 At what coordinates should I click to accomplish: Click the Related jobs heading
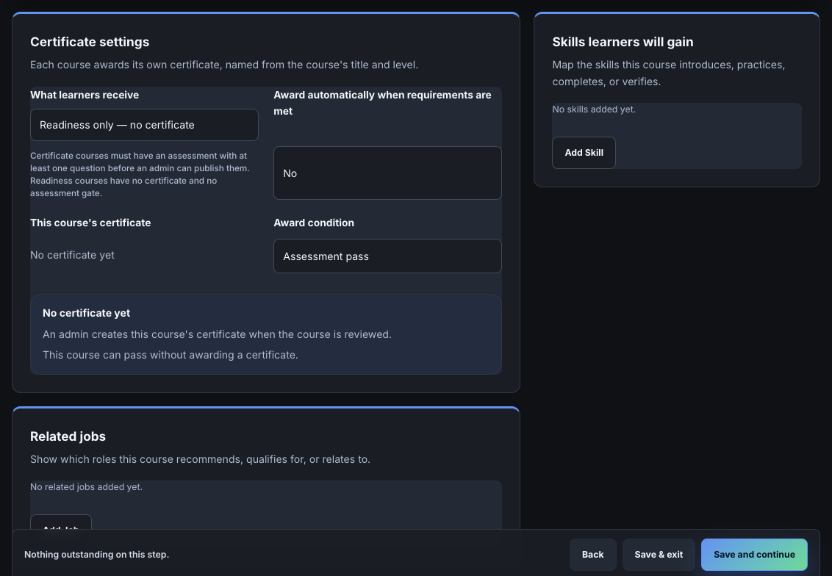[68, 436]
